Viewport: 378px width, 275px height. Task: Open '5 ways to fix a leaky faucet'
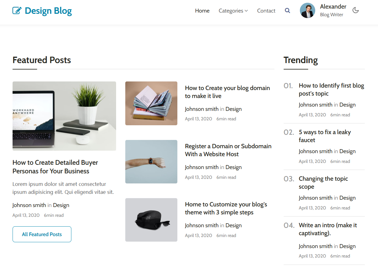click(325, 136)
